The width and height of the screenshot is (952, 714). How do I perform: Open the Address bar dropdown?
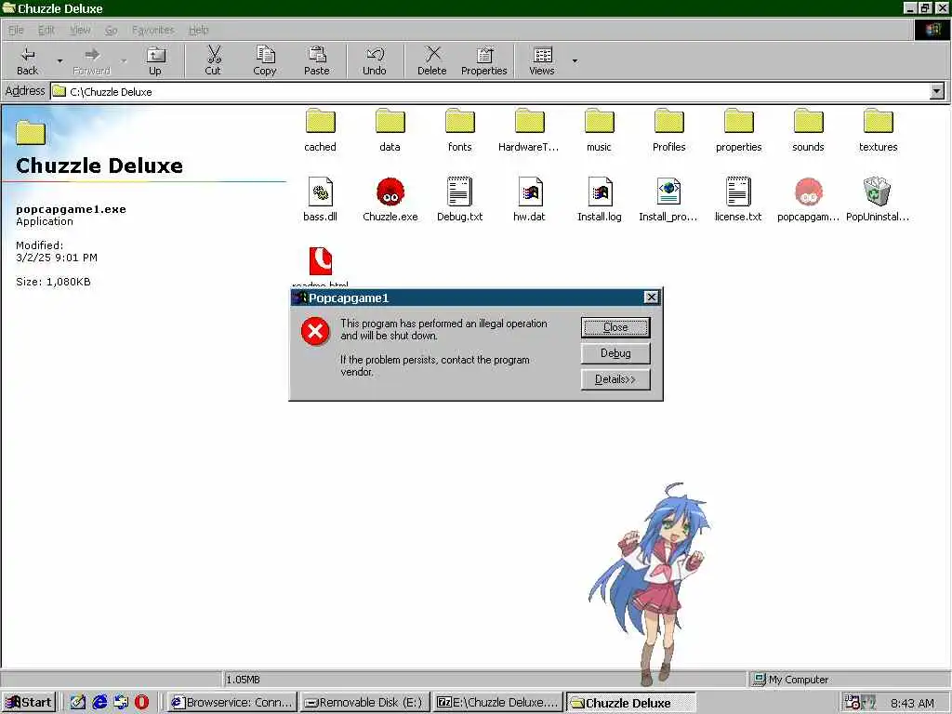click(x=937, y=91)
